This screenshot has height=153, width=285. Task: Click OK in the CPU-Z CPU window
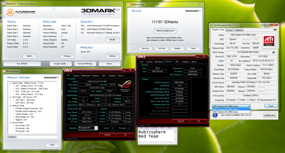[x=125, y=135]
